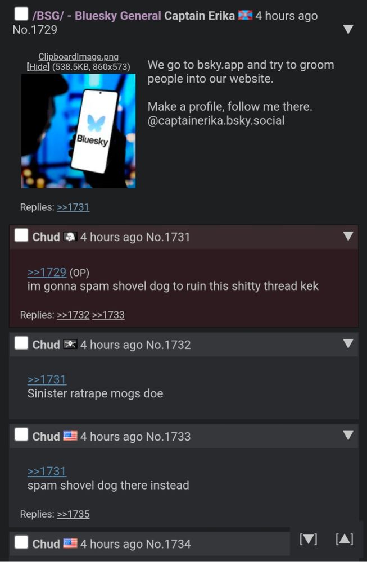Open the Bluesky phone thumbnail image
The height and width of the screenshot is (562, 367).
click(x=79, y=131)
